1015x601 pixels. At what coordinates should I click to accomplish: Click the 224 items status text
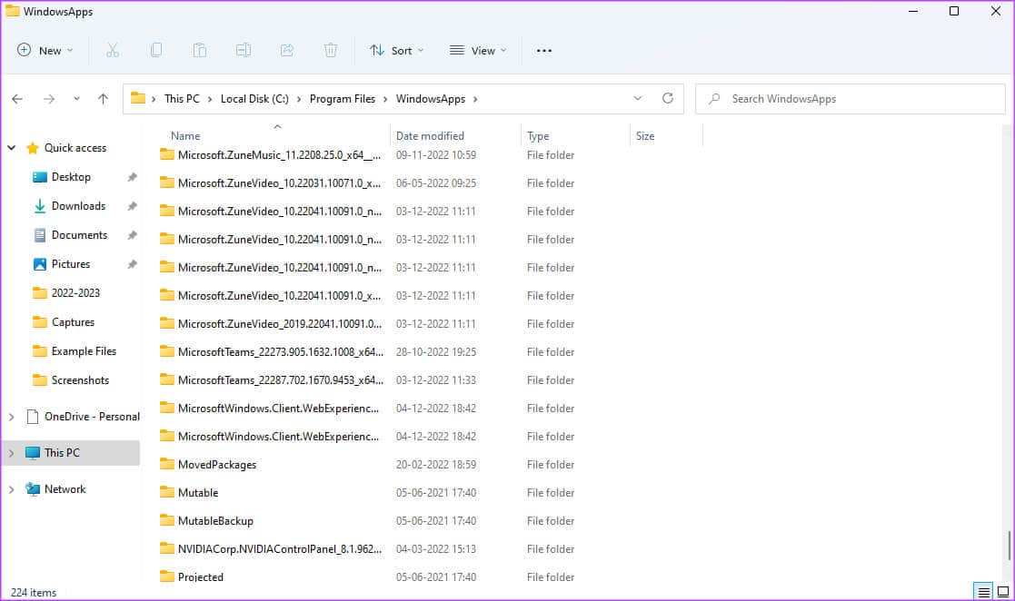coord(34,593)
